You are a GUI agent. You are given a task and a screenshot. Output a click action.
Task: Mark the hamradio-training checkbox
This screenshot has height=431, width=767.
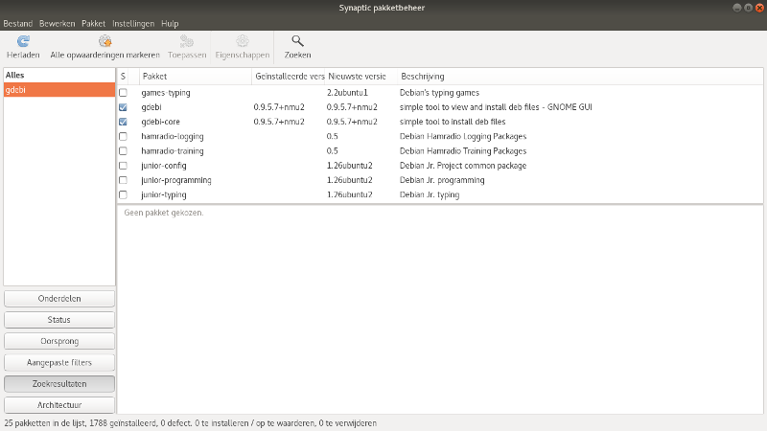(123, 151)
